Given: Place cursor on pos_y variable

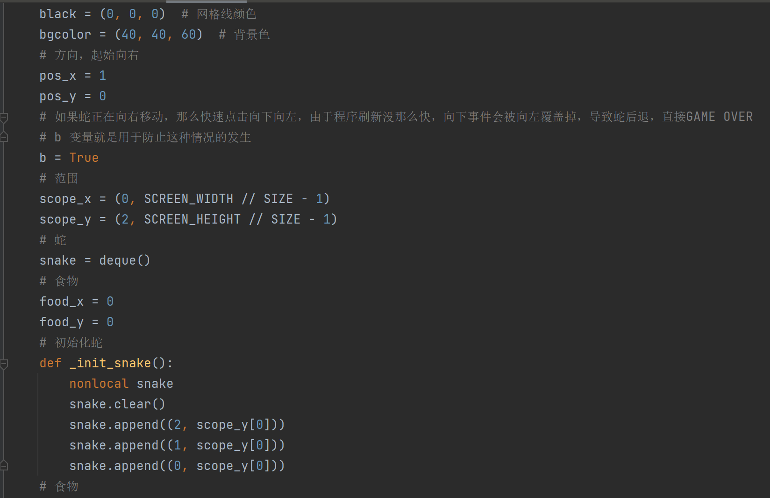Looking at the screenshot, I should (x=57, y=96).
